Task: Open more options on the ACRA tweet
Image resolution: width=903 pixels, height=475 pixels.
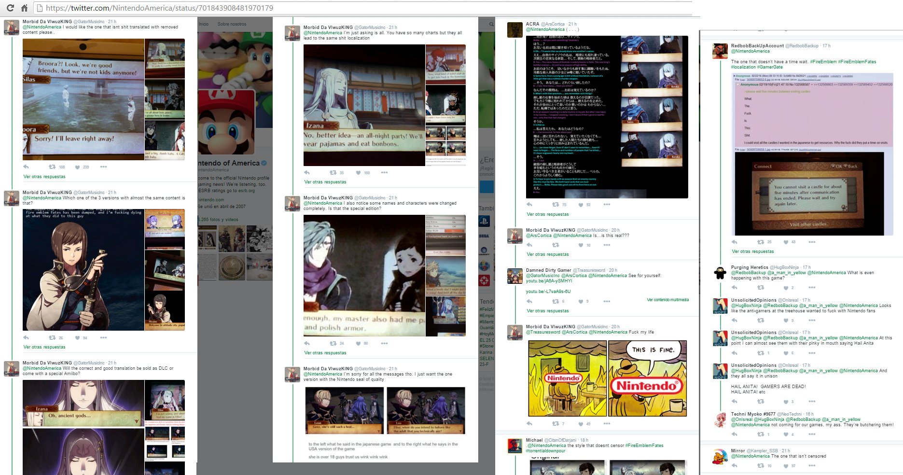Action: tap(607, 205)
